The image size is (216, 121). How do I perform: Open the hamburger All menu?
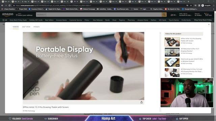pos(5,20)
